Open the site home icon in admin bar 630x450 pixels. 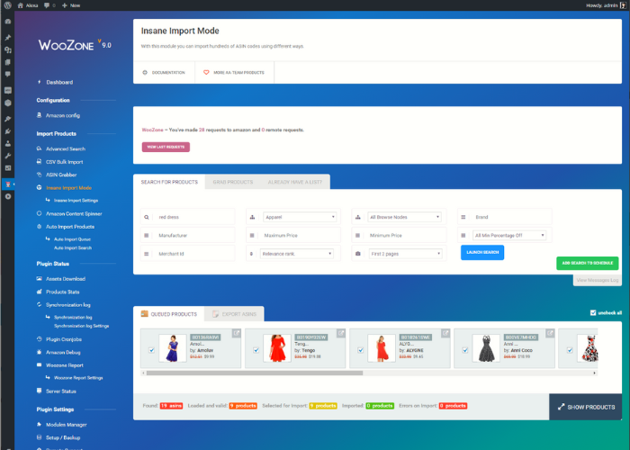click(x=21, y=5)
